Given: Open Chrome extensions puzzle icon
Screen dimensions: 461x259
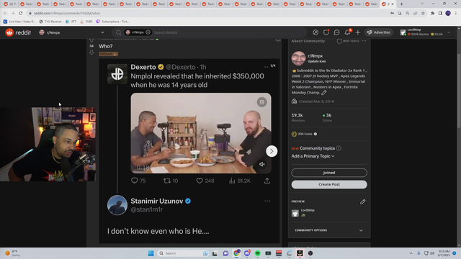Looking at the screenshot, I should pyautogui.click(x=432, y=13).
